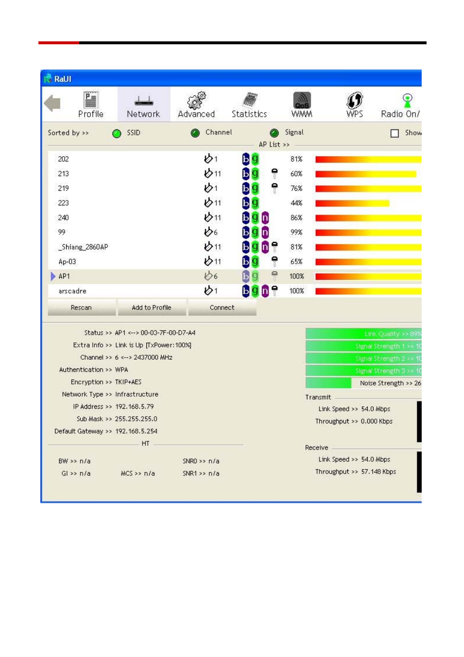
Task: Switch to the Network tab label
Action: coord(143,114)
